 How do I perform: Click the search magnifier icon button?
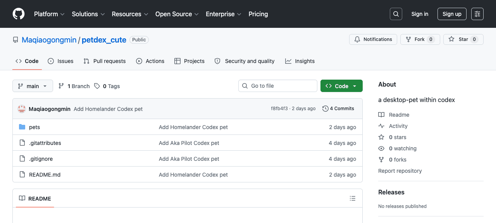(396, 14)
